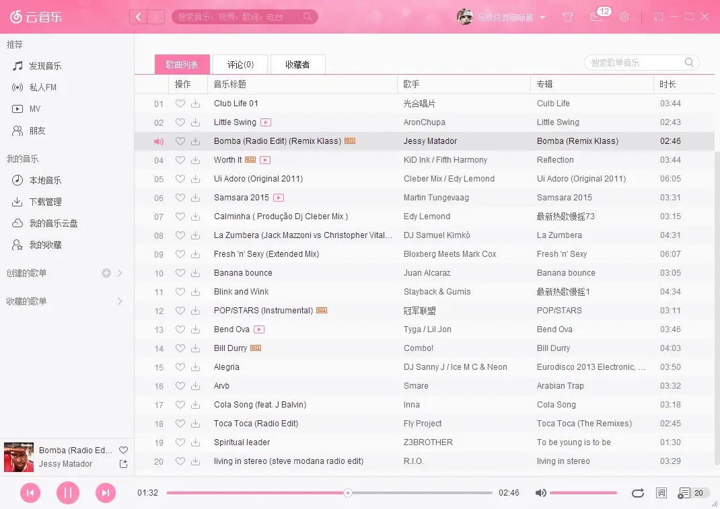This screenshot has width=720, height=509.
Task: Open MV icon next to Samsara 2015
Action: point(279,198)
